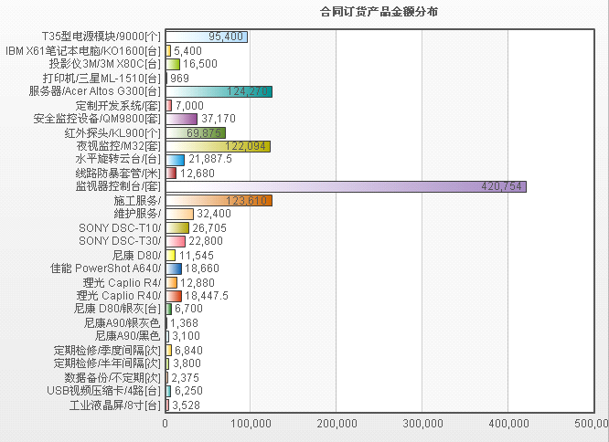Select the longest bar for 监视器控制台
The height and width of the screenshot is (442, 609).
point(346,186)
